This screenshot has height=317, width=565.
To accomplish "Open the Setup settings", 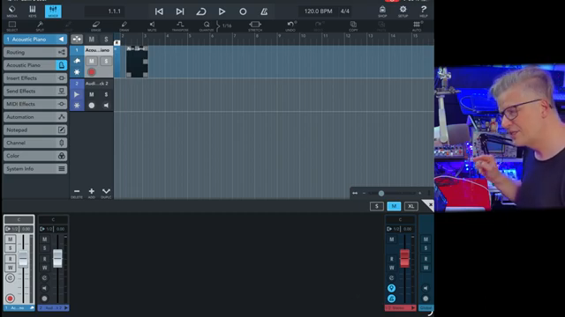I will pyautogui.click(x=403, y=11).
